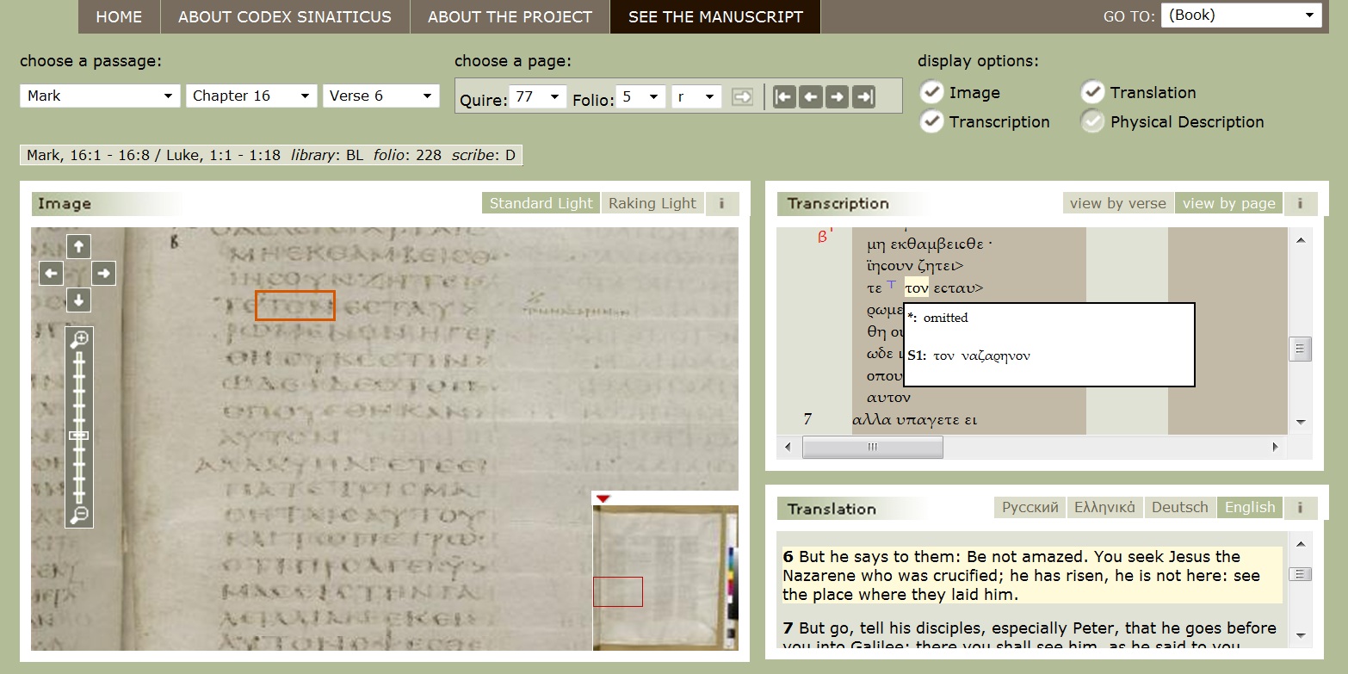1348x674 pixels.
Task: Click translation scrollbar up arrow
Action: pos(1301,544)
